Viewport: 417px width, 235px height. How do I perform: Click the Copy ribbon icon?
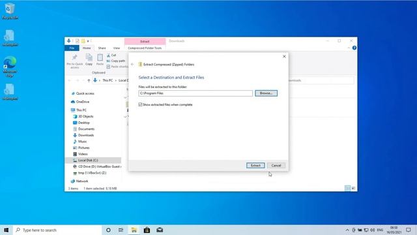click(x=89, y=57)
